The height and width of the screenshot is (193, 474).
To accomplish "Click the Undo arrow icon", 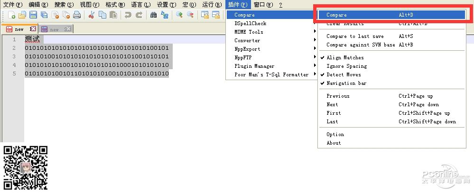I will coord(128,15).
